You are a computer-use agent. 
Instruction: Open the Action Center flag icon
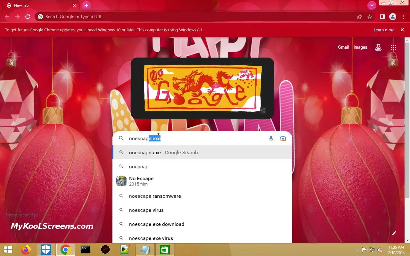pyautogui.click(x=365, y=250)
